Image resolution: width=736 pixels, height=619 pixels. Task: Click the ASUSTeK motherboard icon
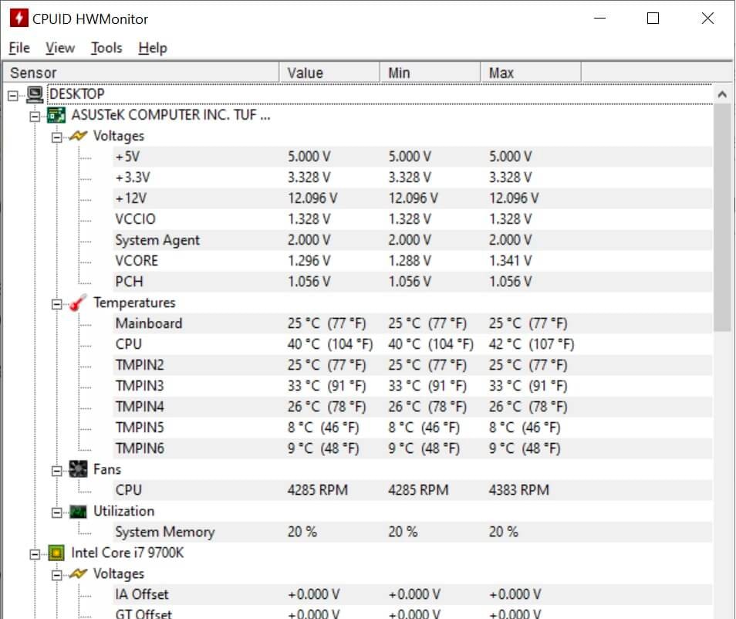click(56, 116)
